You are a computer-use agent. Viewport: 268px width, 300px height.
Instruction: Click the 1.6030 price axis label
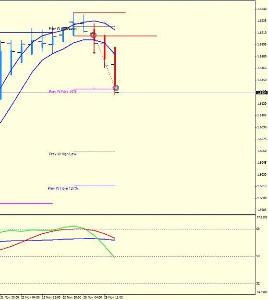point(262,175)
